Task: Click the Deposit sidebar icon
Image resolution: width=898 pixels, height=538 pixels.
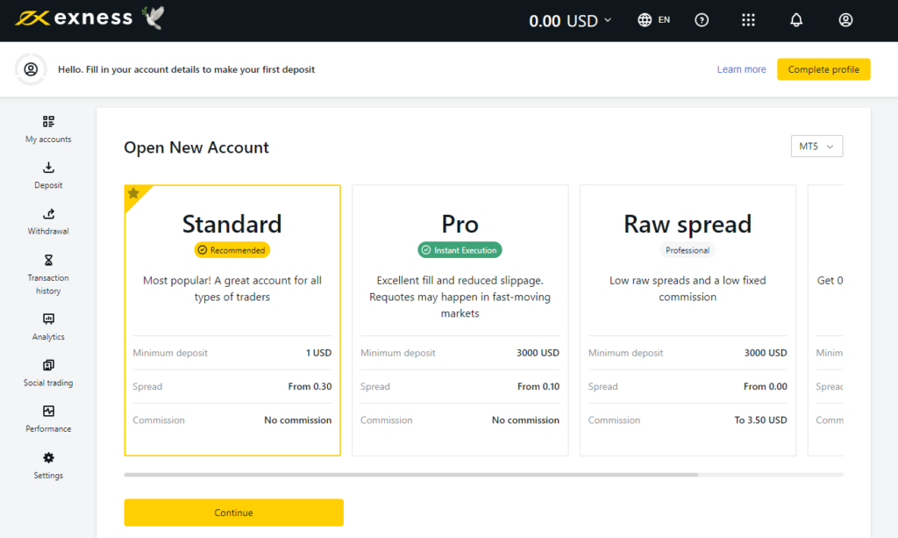Action: coord(48,168)
